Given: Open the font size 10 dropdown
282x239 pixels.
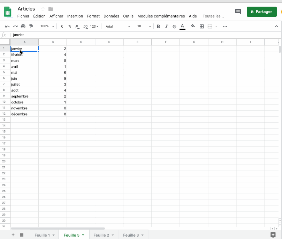Looking at the screenshot, I should pyautogui.click(x=144, y=26).
